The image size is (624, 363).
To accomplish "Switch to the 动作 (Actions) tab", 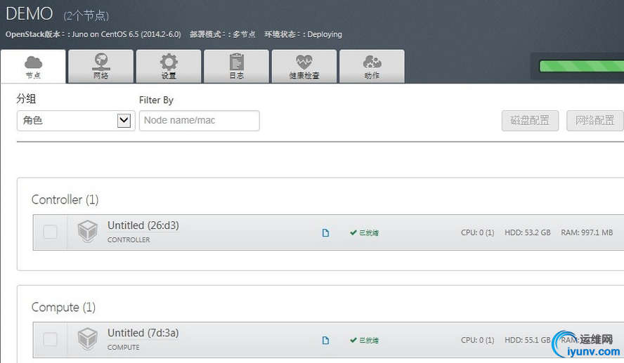I will click(372, 67).
